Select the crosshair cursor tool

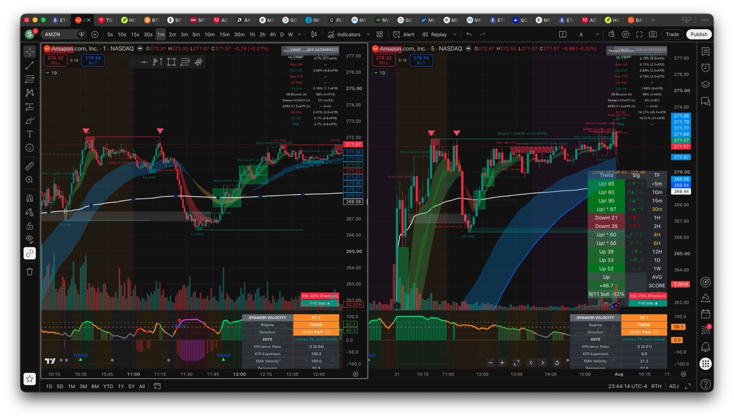(x=30, y=51)
